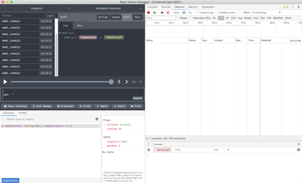Click the AppContainer breadcrumb at bottom
The width and height of the screenshot is (302, 183).
click(x=10, y=181)
